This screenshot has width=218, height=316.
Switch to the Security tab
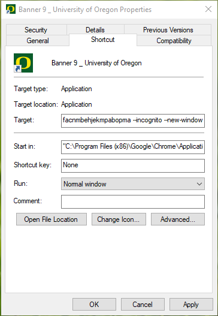click(36, 30)
